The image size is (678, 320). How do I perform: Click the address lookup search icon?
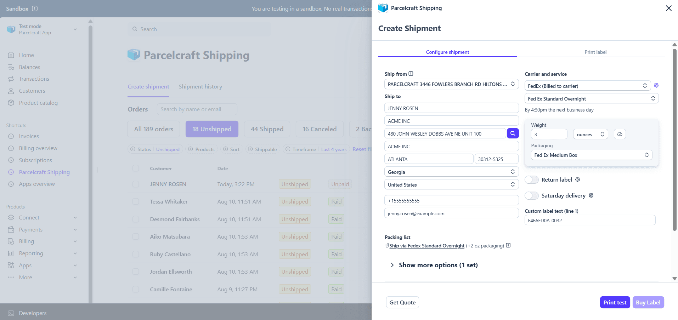(513, 133)
